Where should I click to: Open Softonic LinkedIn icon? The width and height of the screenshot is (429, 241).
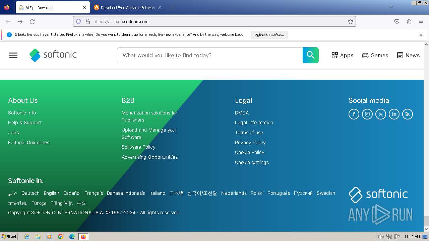point(394,114)
